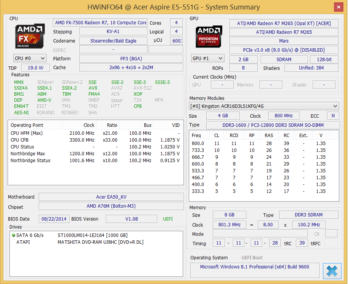Click the Logical count field

pos(176,32)
